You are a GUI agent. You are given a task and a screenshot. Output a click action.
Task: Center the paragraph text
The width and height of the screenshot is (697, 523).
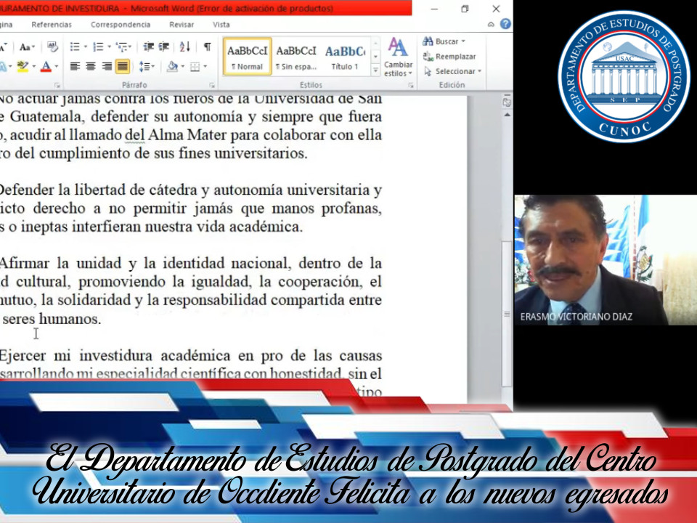coord(91,67)
